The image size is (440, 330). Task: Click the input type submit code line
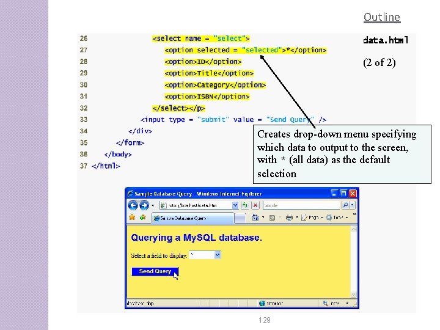coord(233,120)
